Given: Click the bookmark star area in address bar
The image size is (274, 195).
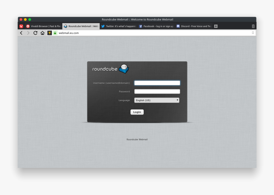Looking at the screenshot, I should click(x=253, y=33).
